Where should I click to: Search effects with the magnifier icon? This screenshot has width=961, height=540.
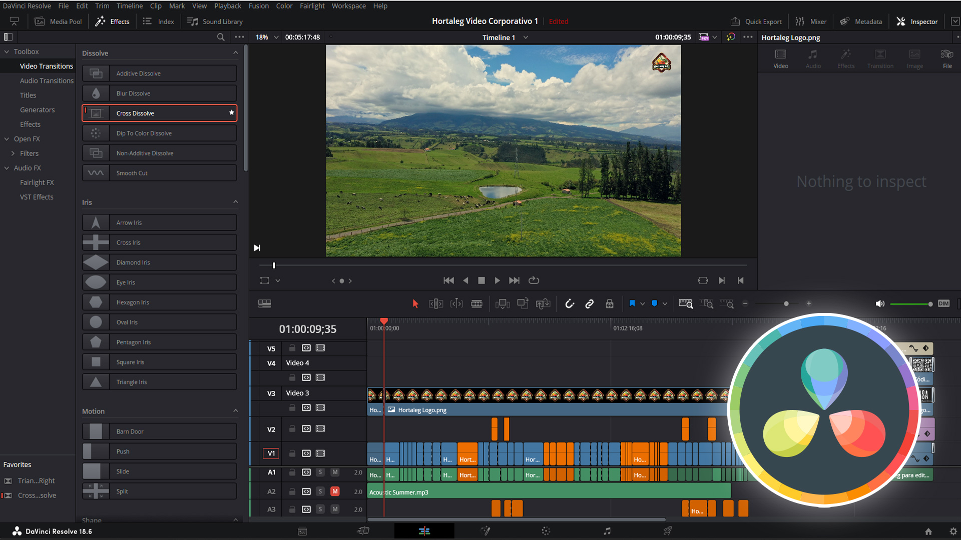[220, 37]
